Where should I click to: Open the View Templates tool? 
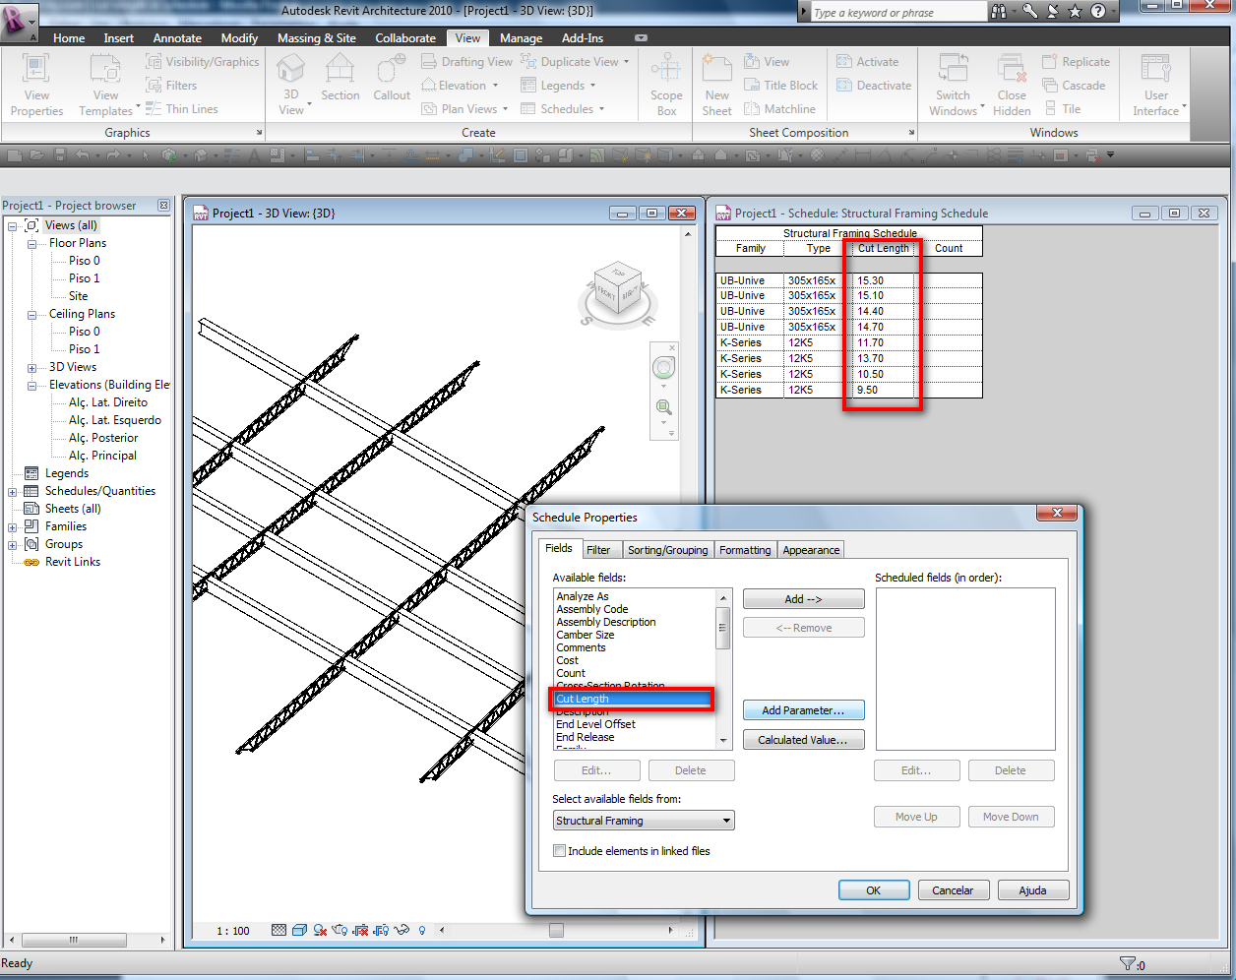pos(105,71)
